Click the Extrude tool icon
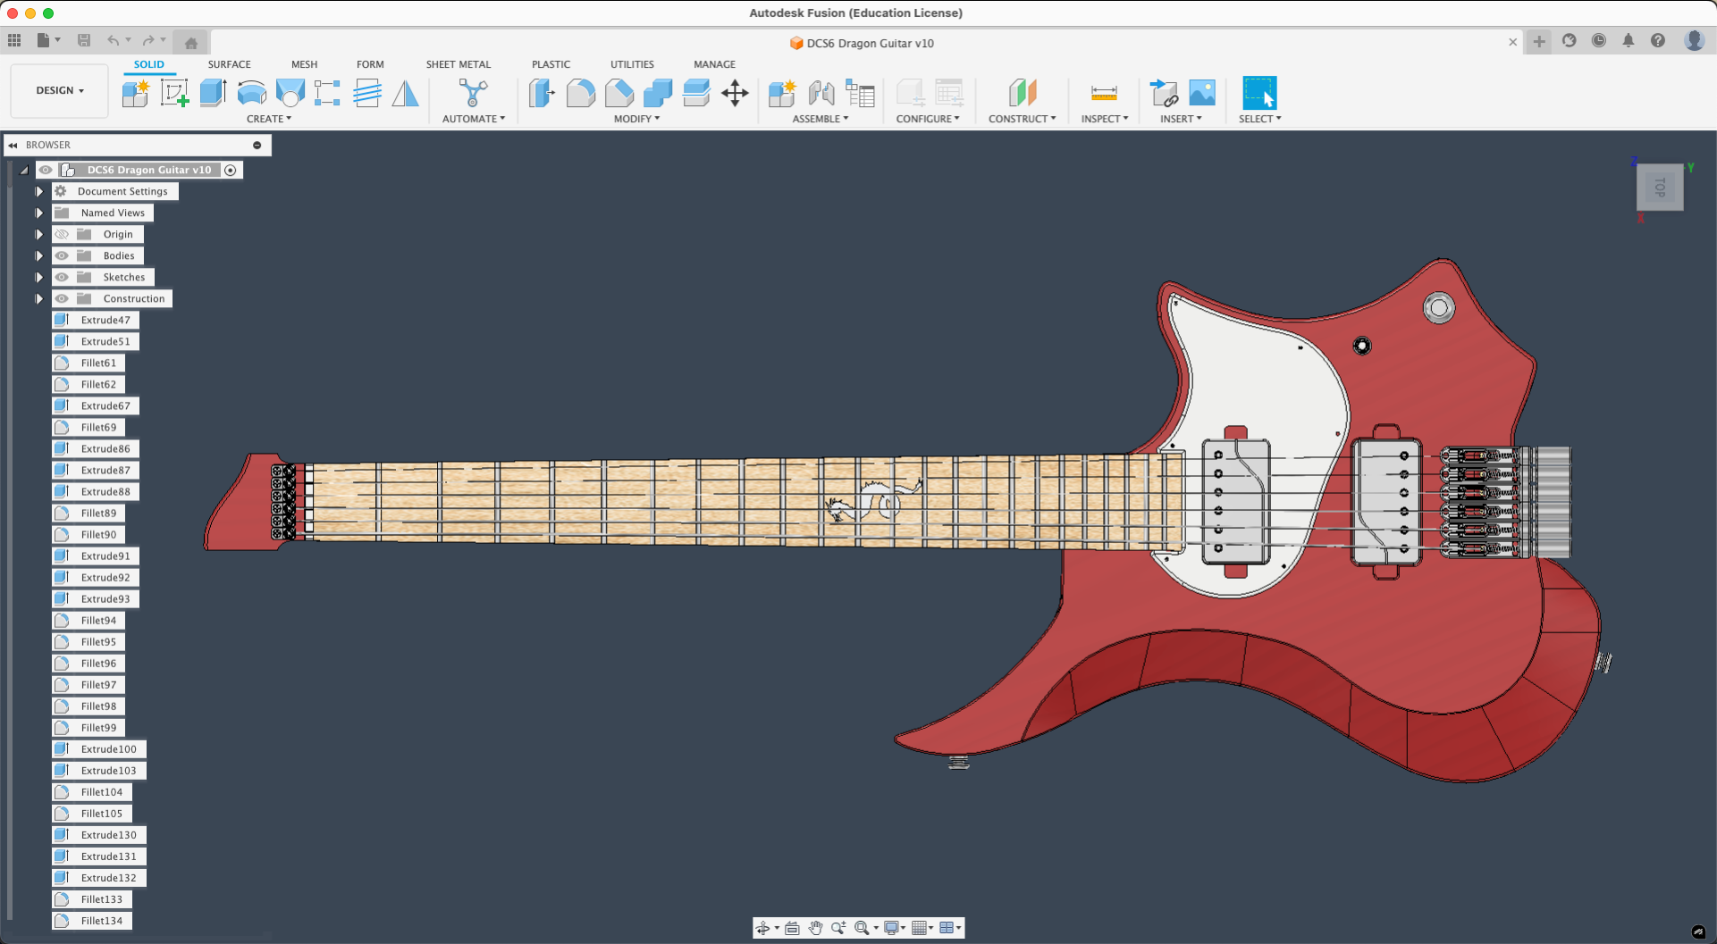 click(x=213, y=93)
